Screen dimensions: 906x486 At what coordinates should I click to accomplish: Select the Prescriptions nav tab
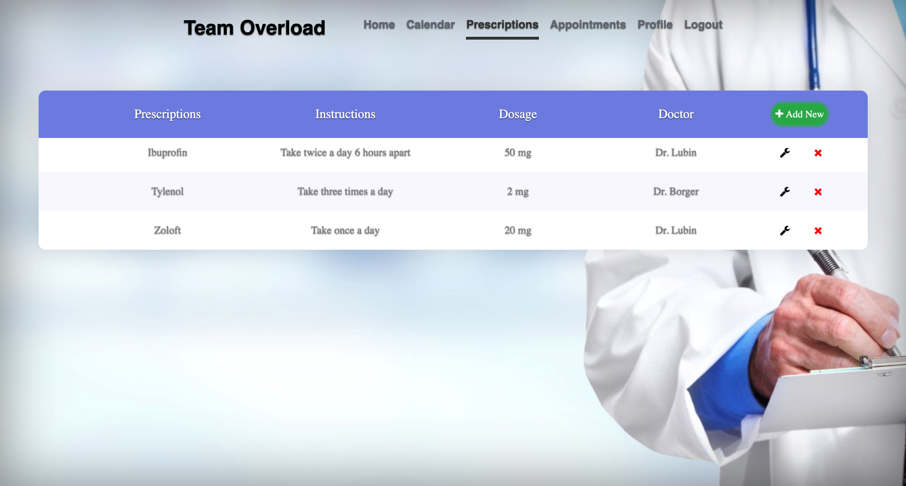pyautogui.click(x=502, y=25)
